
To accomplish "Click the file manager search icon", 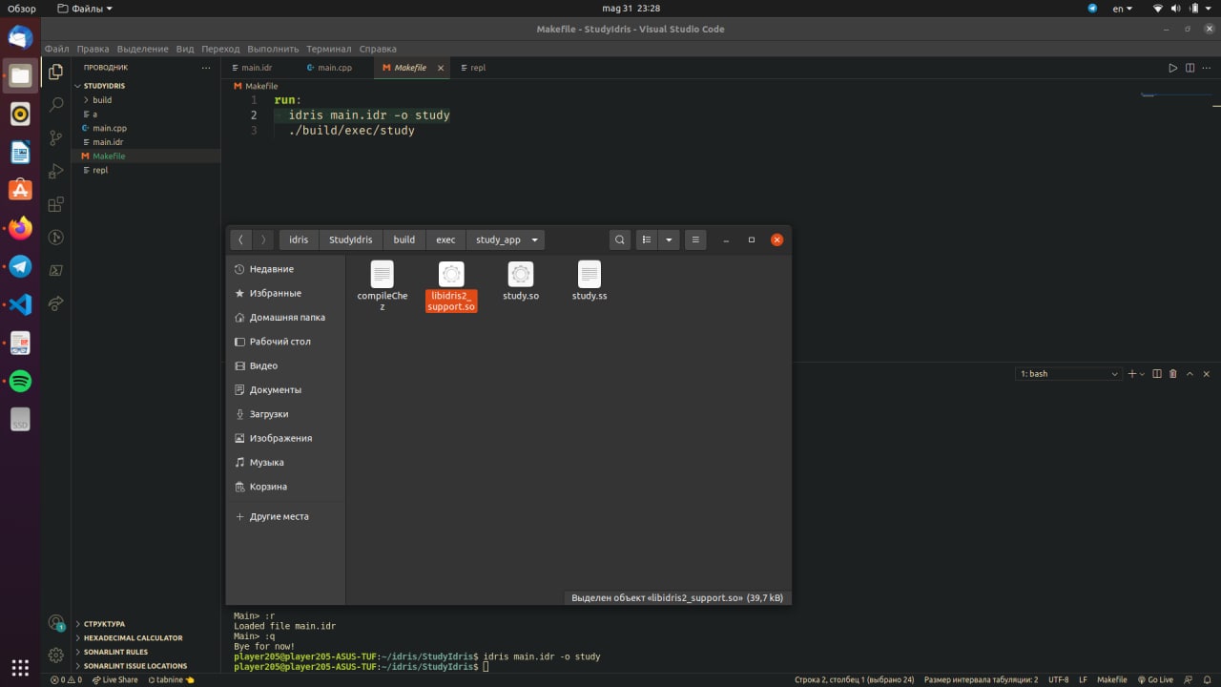I will (620, 239).
